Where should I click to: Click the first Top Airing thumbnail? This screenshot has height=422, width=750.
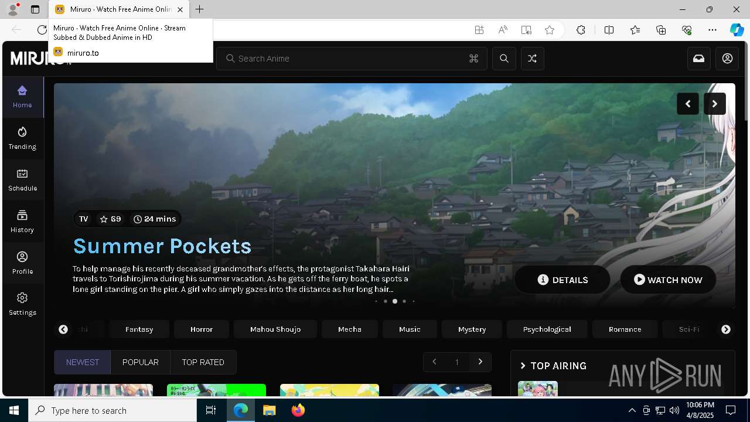click(538, 389)
